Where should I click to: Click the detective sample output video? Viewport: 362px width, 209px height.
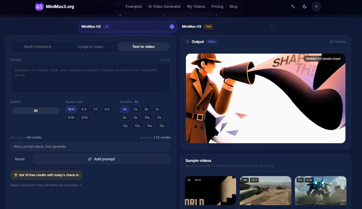[x=266, y=98]
